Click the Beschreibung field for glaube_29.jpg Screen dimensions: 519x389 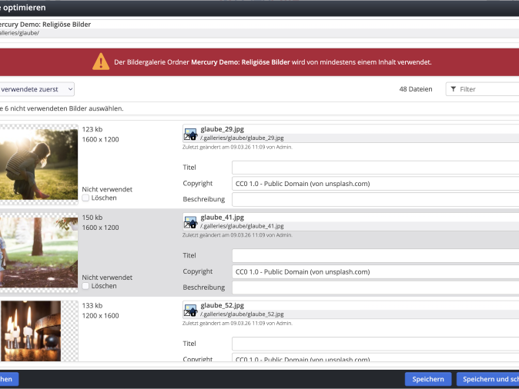(x=375, y=200)
